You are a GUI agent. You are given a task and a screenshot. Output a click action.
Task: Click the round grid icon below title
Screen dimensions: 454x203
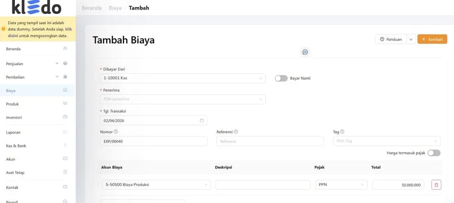305,52
